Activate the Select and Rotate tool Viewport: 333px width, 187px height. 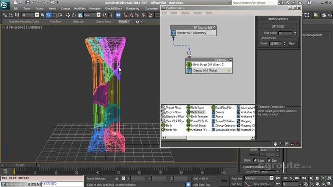click(74, 15)
